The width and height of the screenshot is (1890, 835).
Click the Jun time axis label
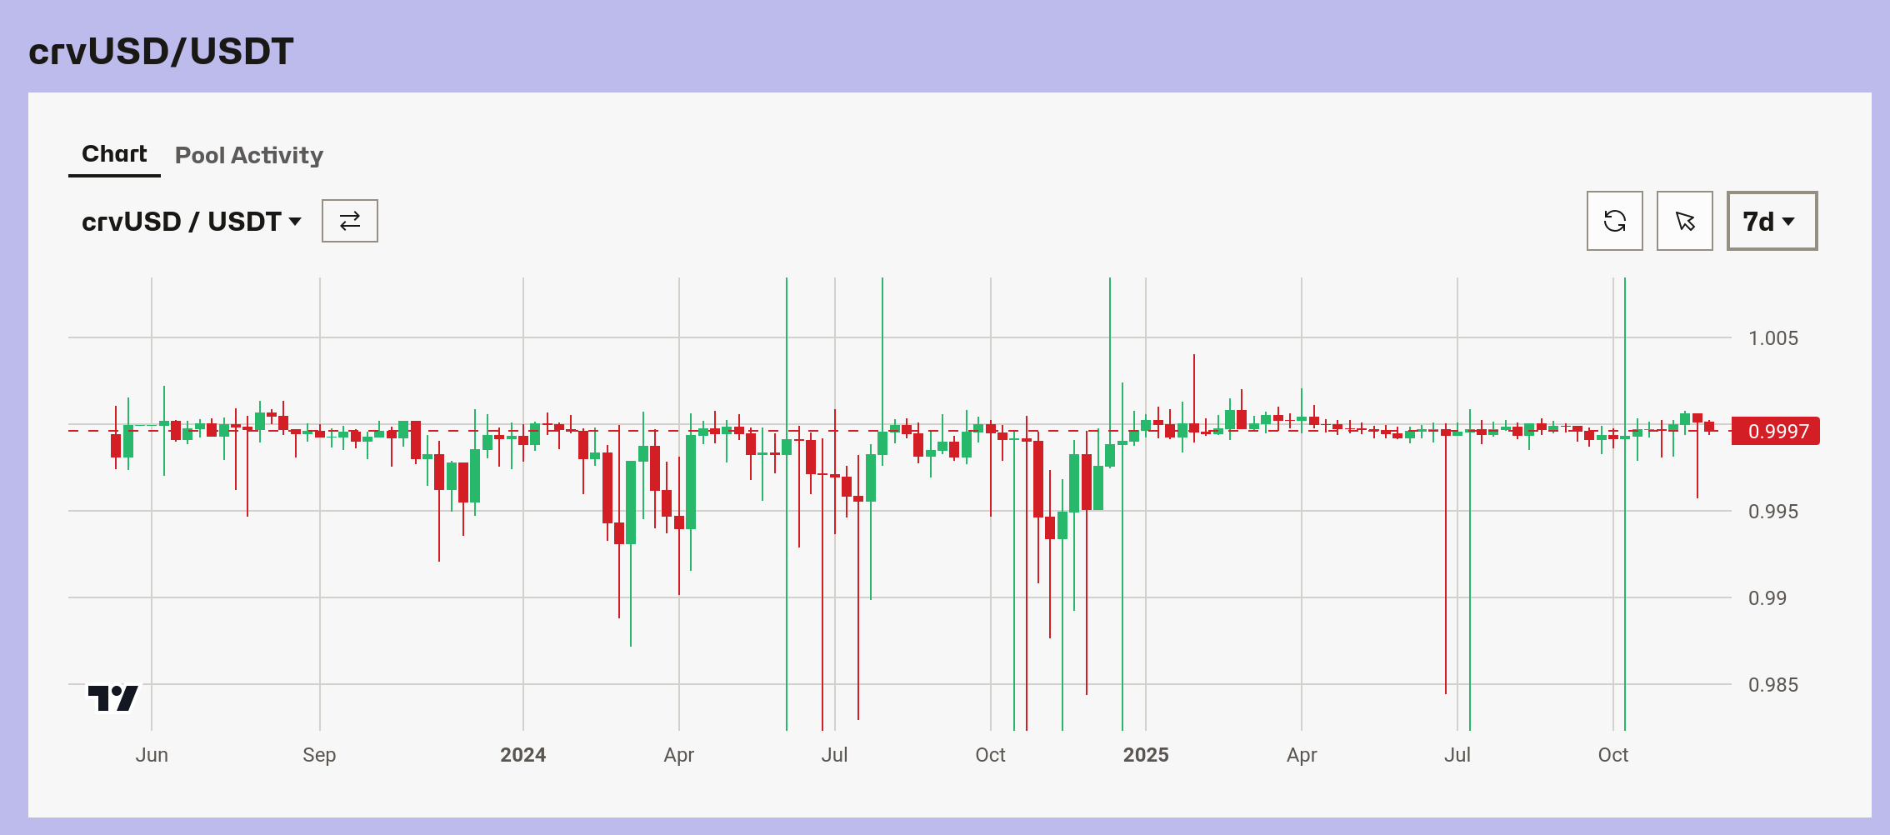pyautogui.click(x=152, y=755)
